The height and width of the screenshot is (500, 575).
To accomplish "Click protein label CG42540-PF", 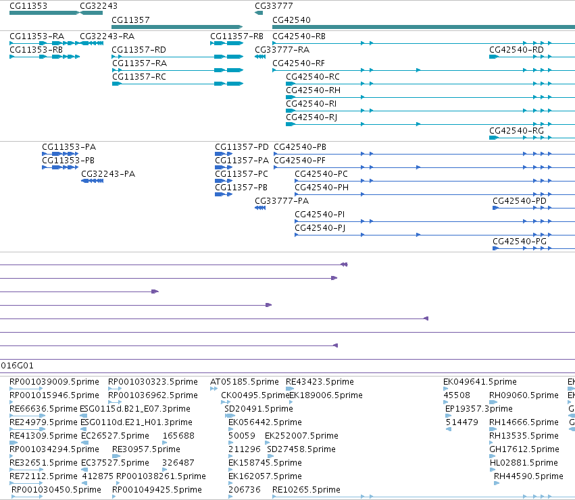I will (299, 161).
